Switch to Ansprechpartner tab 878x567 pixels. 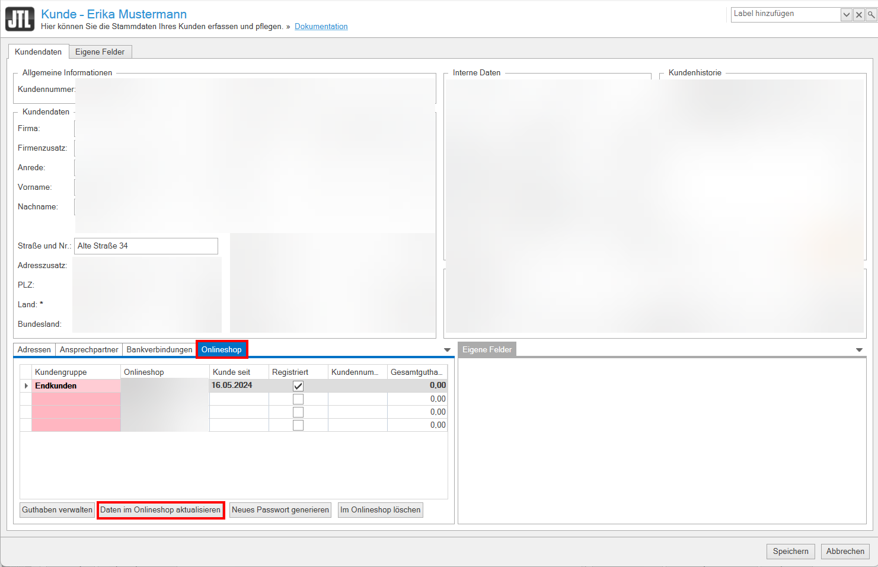(x=89, y=350)
